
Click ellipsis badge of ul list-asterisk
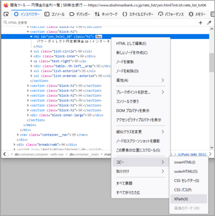click(84, 71)
